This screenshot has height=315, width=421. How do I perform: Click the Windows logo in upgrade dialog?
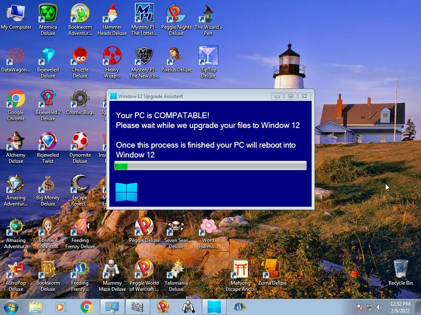tap(126, 192)
